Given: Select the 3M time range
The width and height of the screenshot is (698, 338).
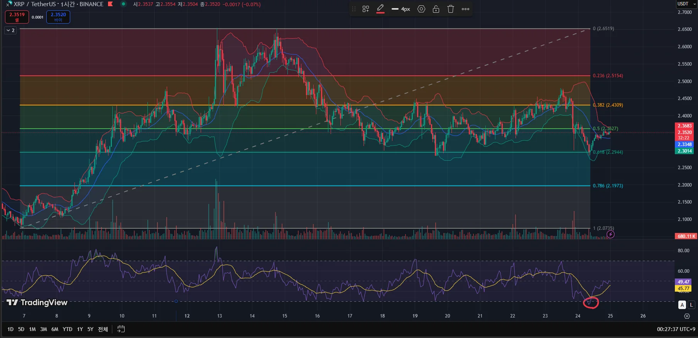Looking at the screenshot, I should [44, 329].
